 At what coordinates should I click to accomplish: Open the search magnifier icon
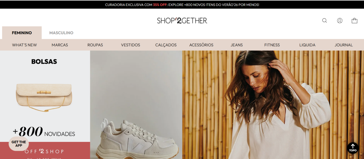pos(324,21)
